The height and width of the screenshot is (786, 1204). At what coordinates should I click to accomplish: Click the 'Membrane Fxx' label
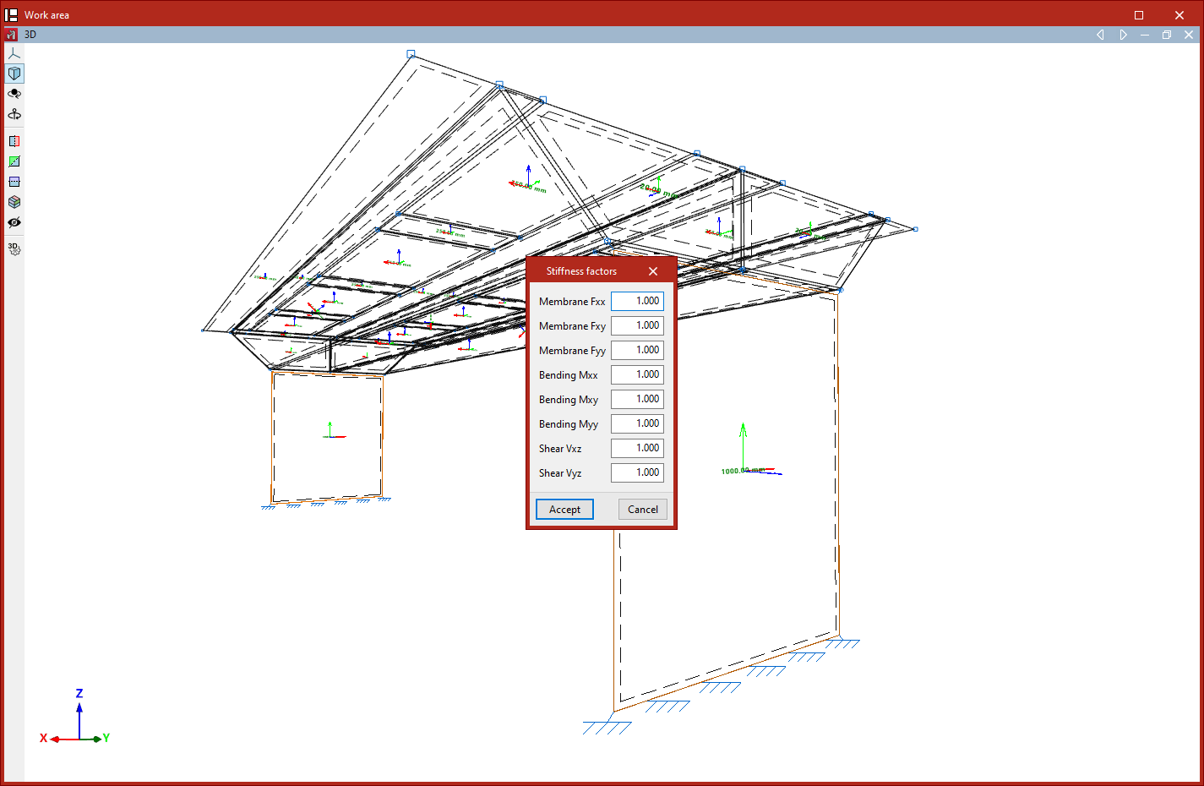(572, 302)
